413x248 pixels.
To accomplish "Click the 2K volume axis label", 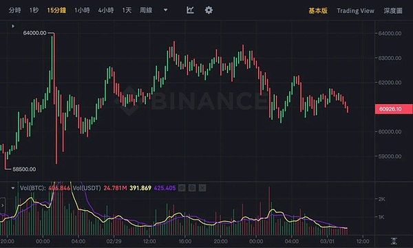I will click(x=381, y=199).
